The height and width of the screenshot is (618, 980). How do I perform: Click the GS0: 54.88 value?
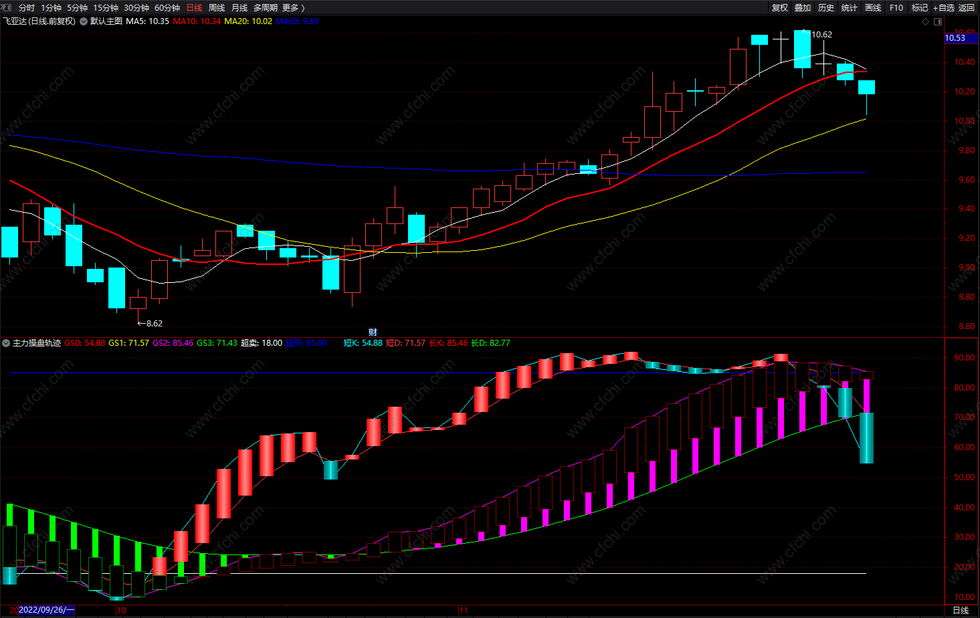(x=85, y=342)
